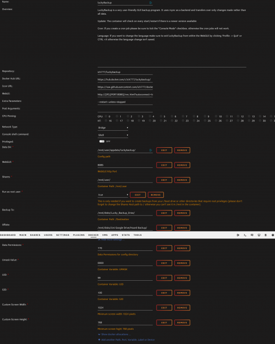Open the Users tab

(x=48, y=235)
